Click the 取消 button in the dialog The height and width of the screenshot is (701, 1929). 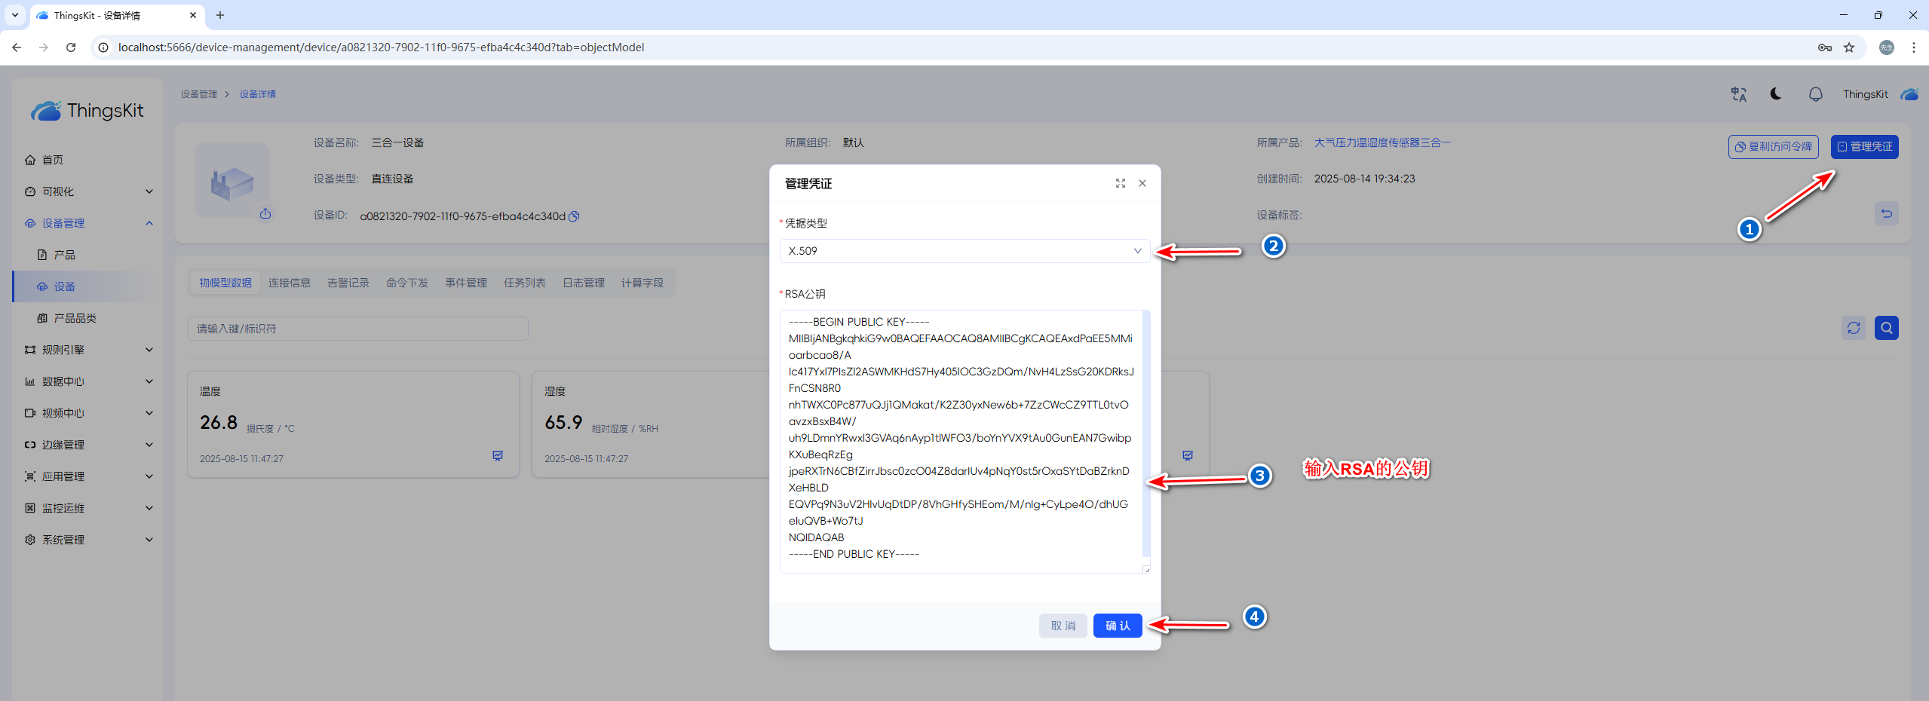point(1063,626)
